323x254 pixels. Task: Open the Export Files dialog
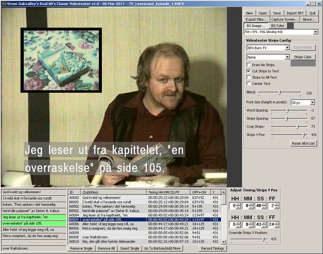(257, 19)
